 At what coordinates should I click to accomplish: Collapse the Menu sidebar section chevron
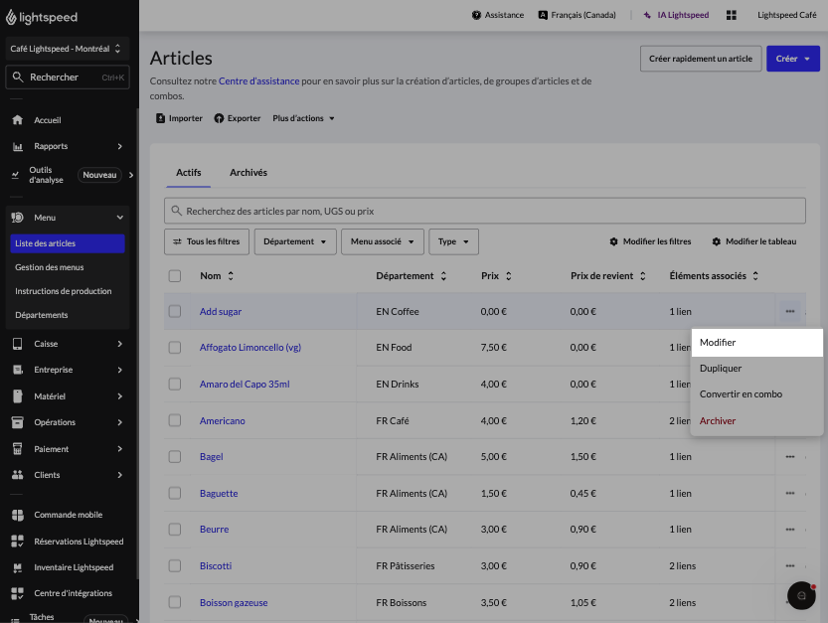click(120, 218)
